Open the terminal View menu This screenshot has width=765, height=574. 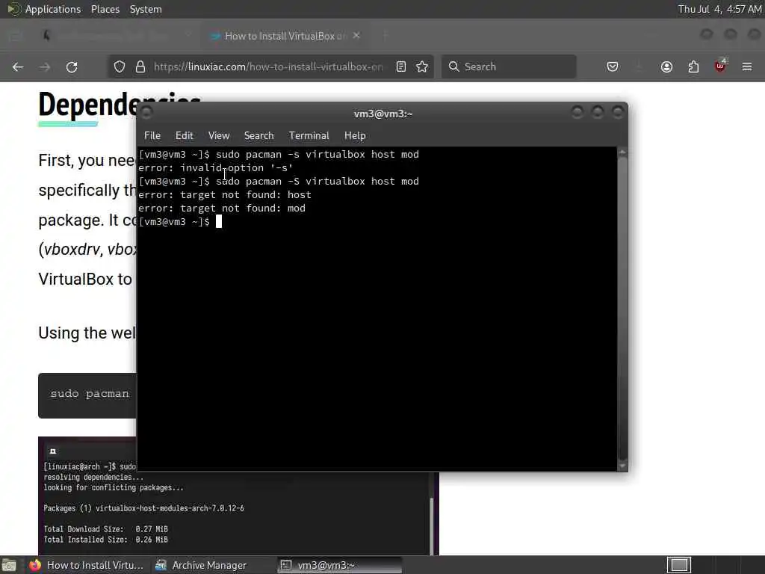coord(219,136)
